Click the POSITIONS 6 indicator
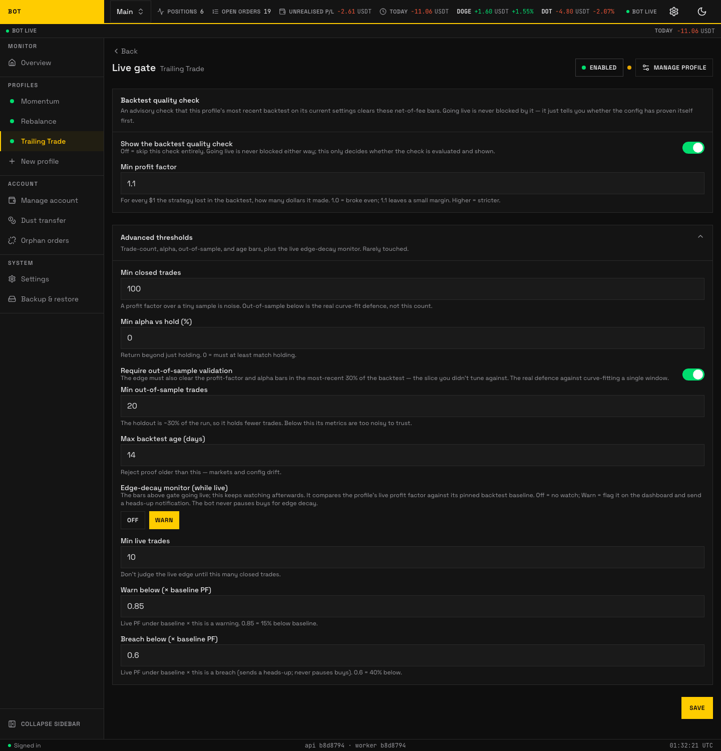Viewport: 721px width, 751px height. point(180,12)
